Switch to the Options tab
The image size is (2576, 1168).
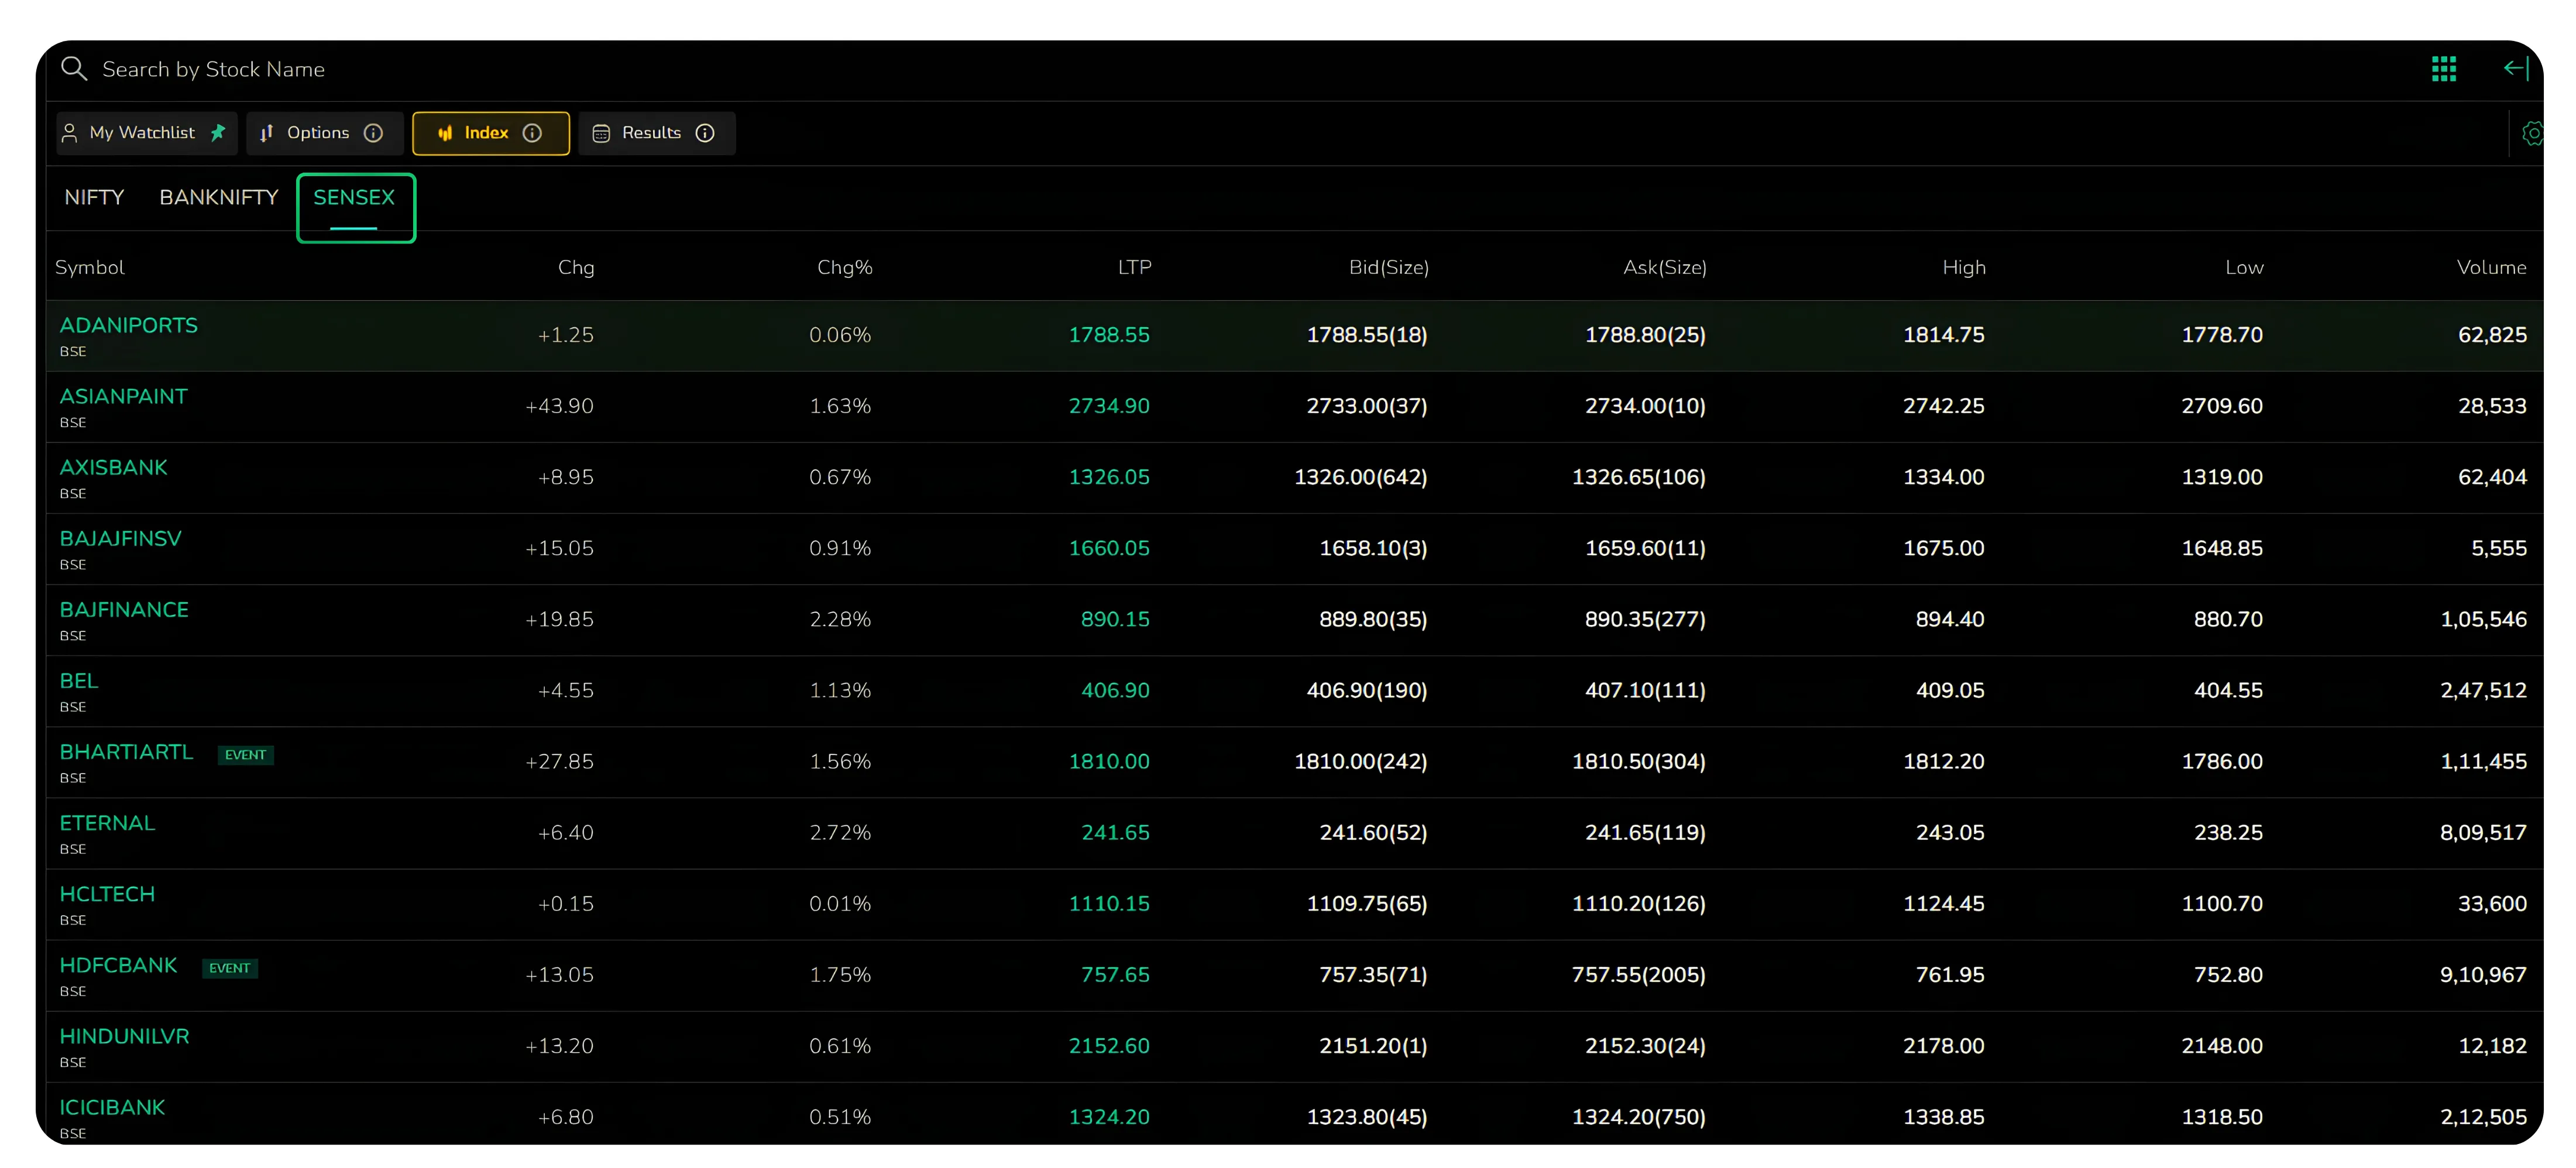coord(325,133)
